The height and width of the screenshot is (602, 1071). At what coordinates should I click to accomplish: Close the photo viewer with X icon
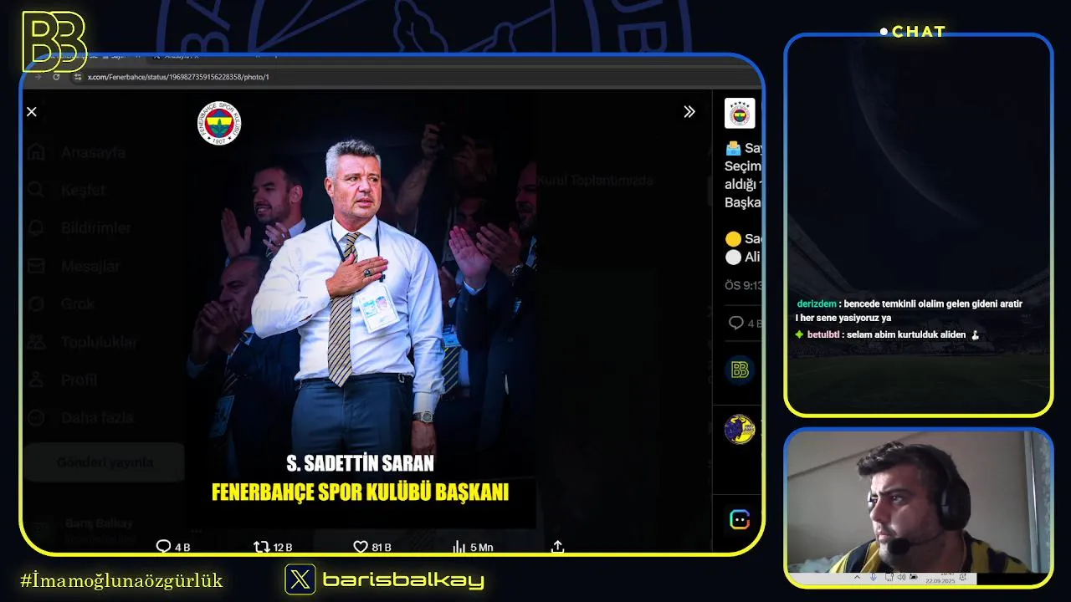(x=32, y=111)
